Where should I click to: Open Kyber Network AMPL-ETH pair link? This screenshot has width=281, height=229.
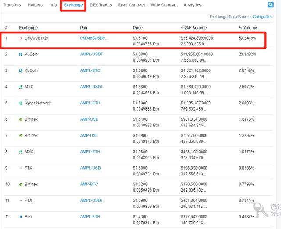click(x=90, y=103)
